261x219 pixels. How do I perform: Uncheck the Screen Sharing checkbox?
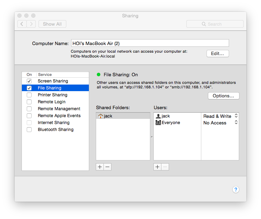29,81
